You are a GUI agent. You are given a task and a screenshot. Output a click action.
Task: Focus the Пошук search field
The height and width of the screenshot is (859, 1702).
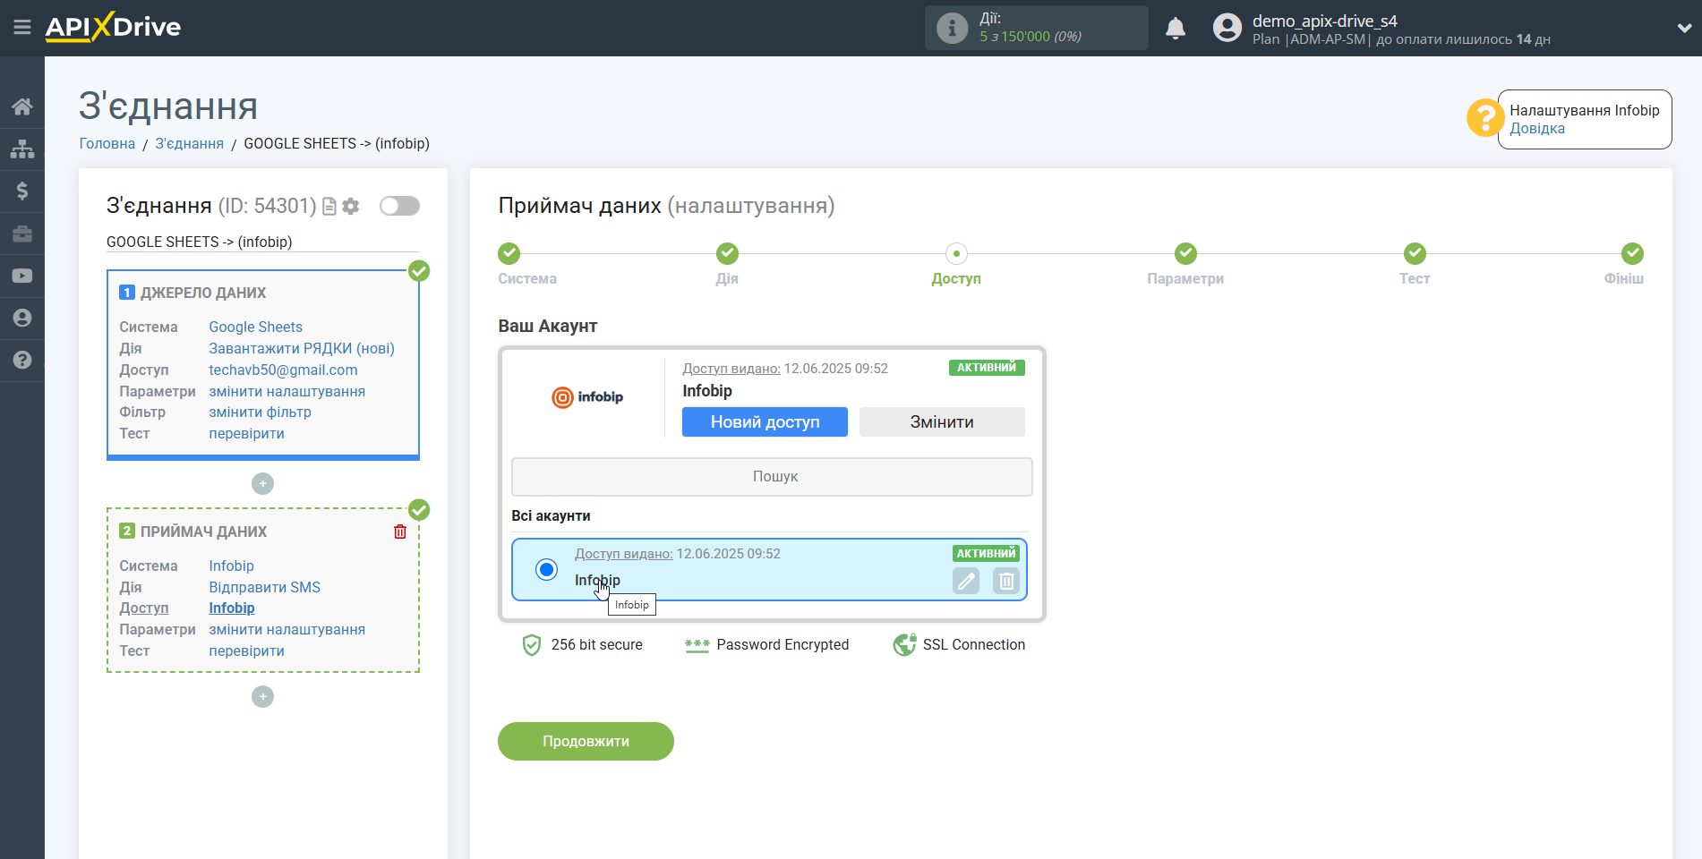click(772, 477)
